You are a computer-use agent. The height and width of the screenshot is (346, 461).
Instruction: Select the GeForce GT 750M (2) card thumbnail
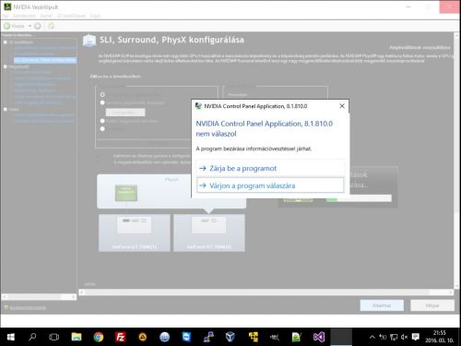(x=209, y=233)
